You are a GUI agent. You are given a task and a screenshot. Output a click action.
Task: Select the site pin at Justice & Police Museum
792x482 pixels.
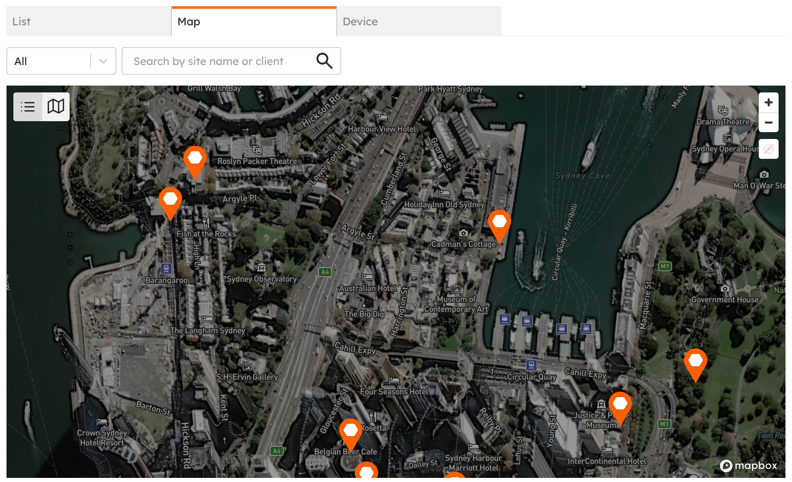pos(620,404)
